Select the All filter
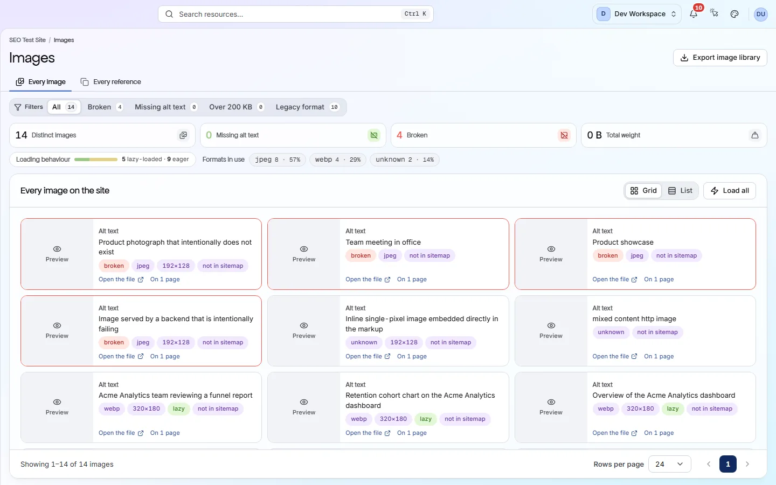 pyautogui.click(x=64, y=107)
